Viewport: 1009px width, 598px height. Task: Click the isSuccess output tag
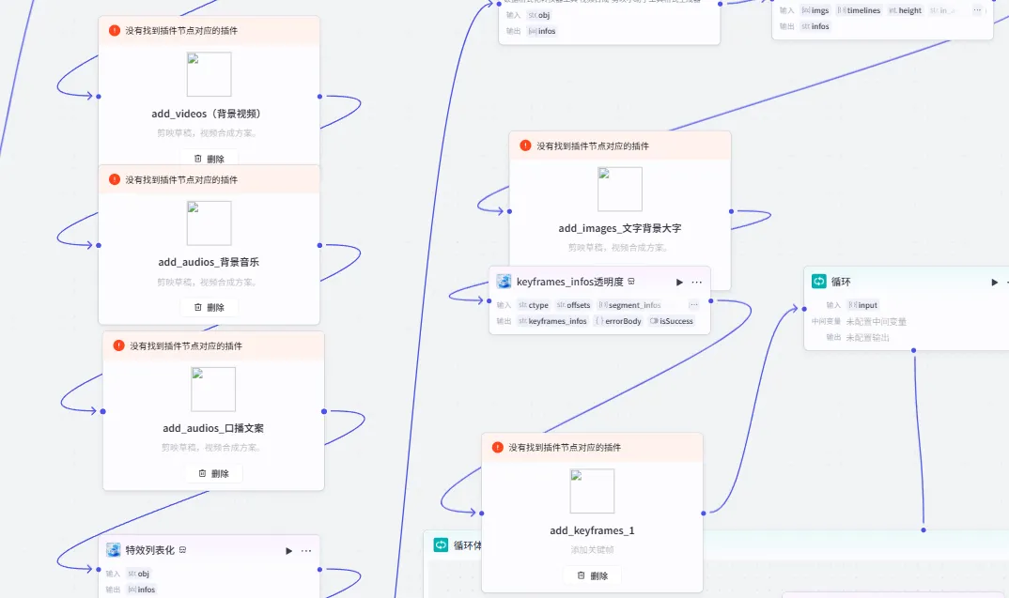coord(671,321)
